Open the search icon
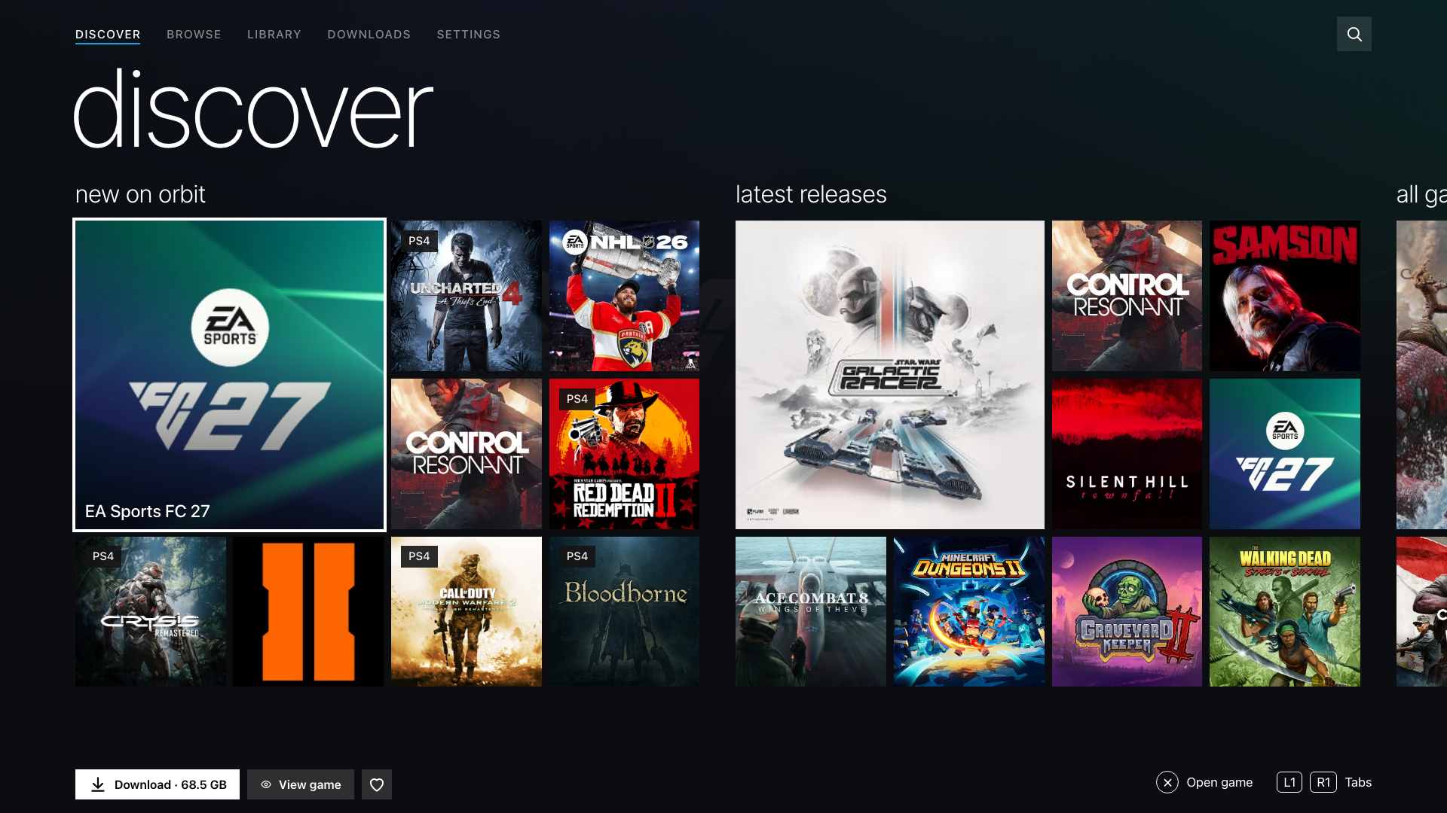1447x813 pixels. click(1354, 34)
